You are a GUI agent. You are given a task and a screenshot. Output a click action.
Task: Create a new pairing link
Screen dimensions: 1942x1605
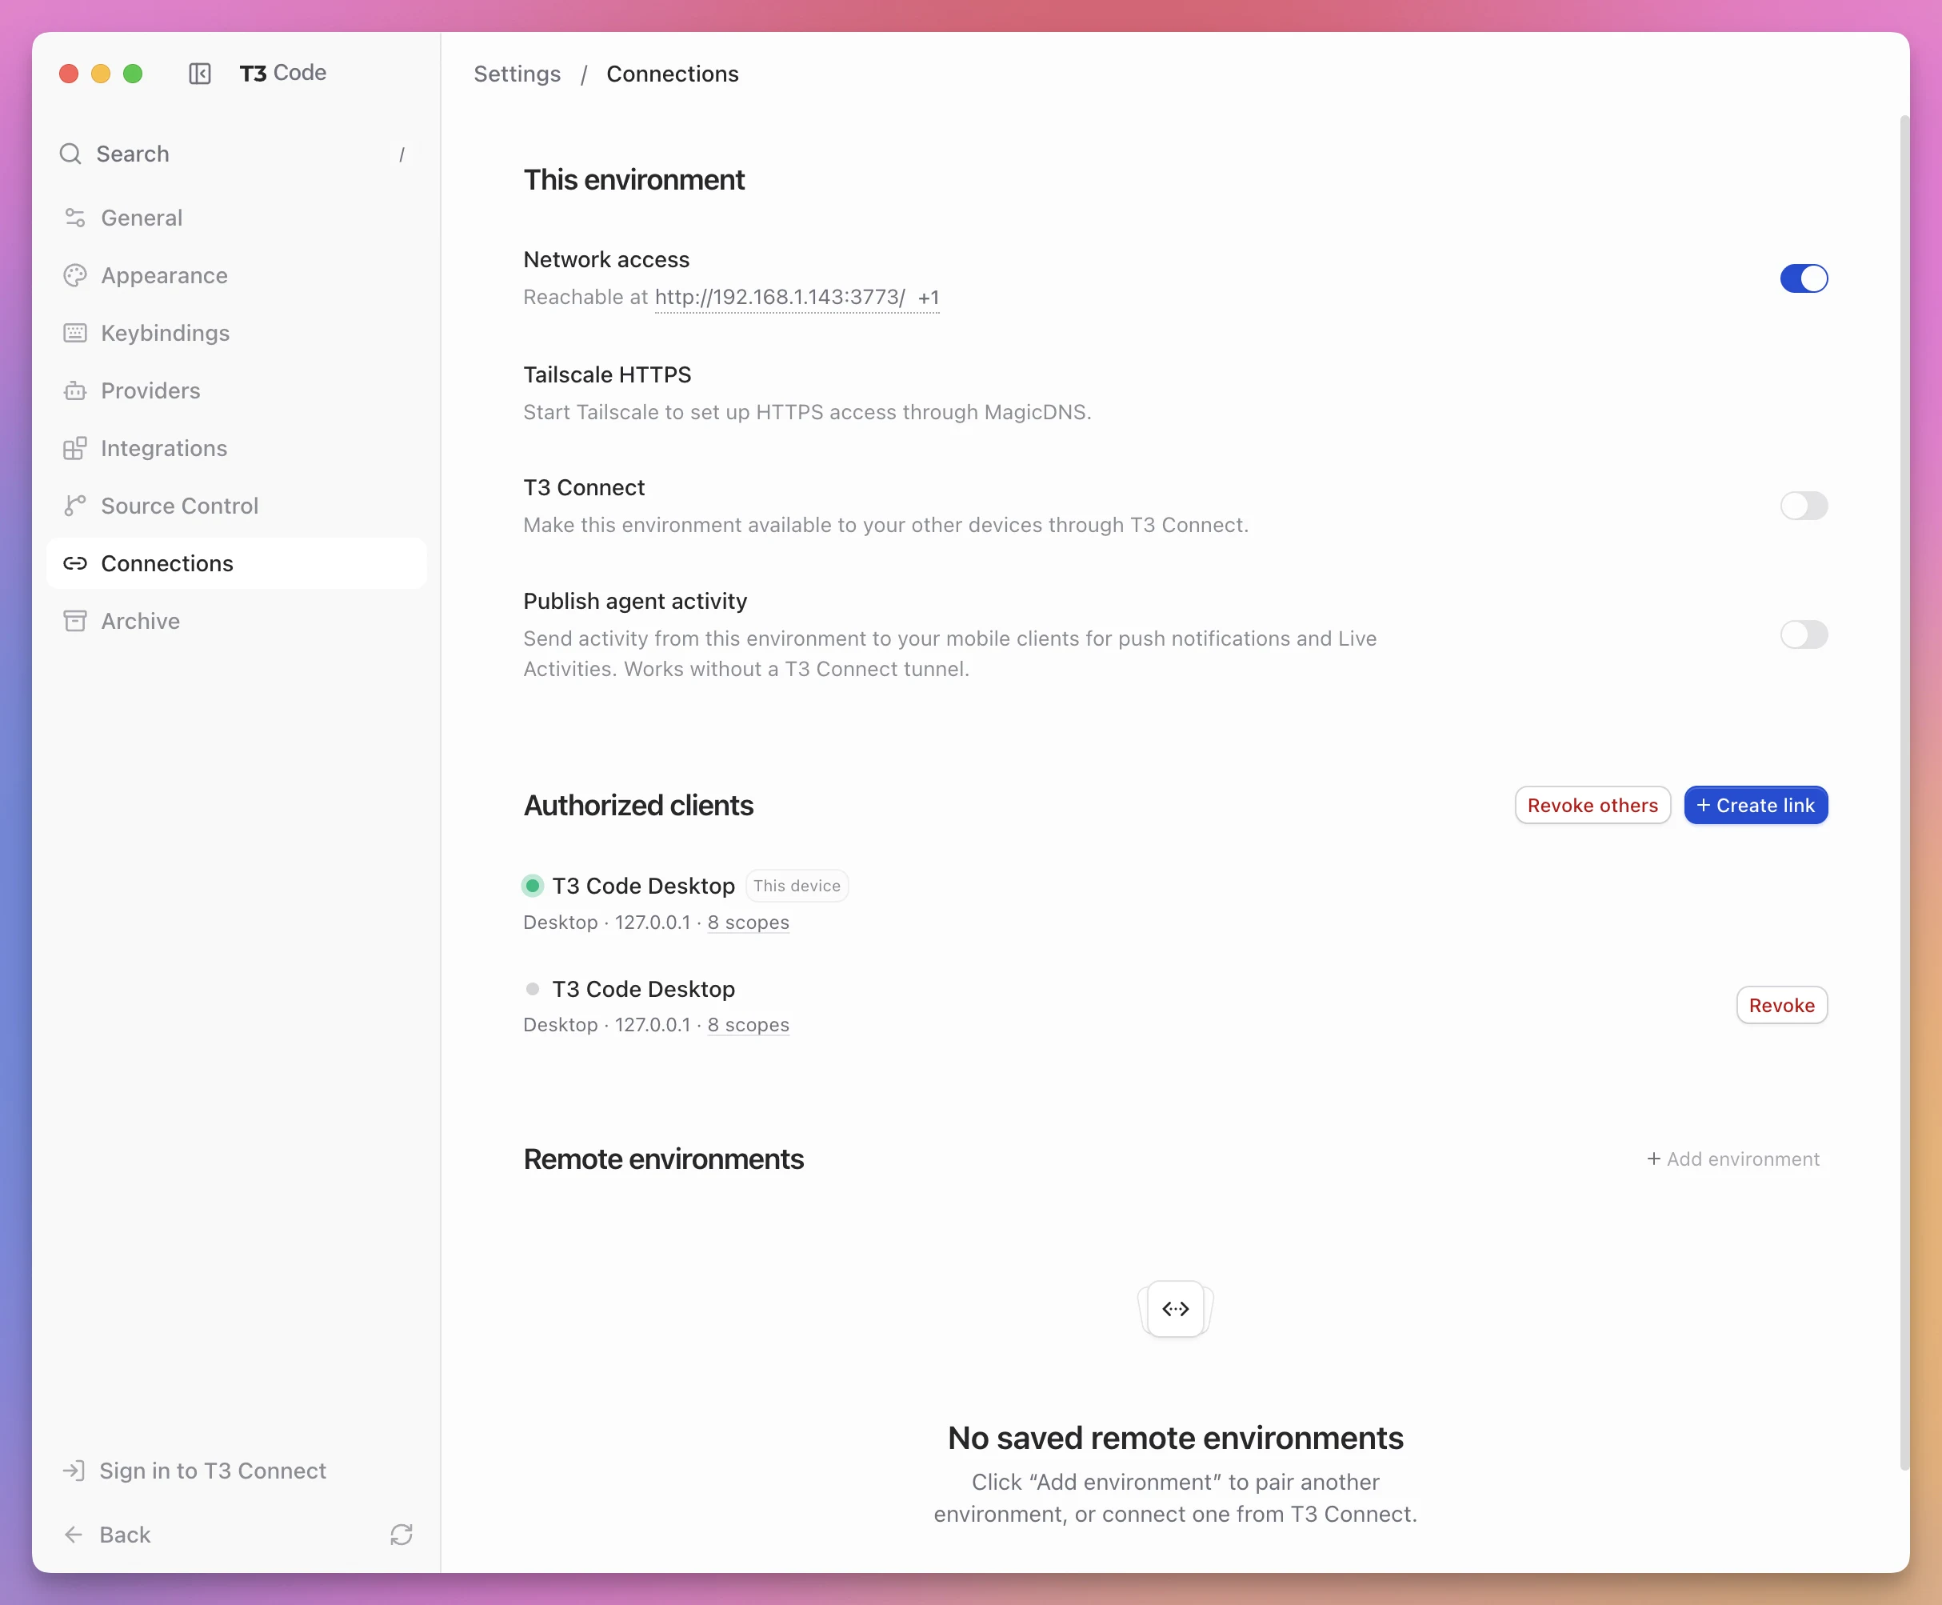tap(1756, 805)
